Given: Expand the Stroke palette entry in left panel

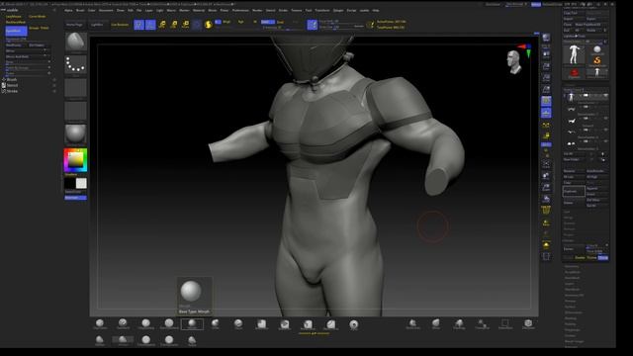Looking at the screenshot, I should [x=12, y=91].
